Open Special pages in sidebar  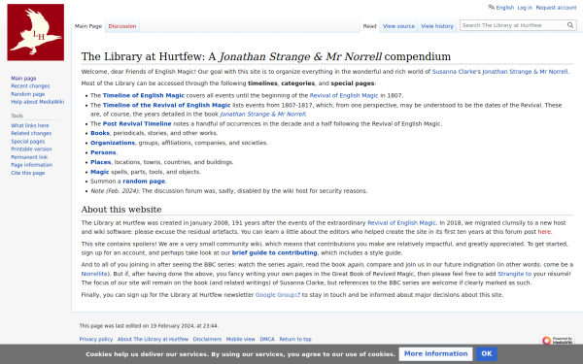[27, 142]
